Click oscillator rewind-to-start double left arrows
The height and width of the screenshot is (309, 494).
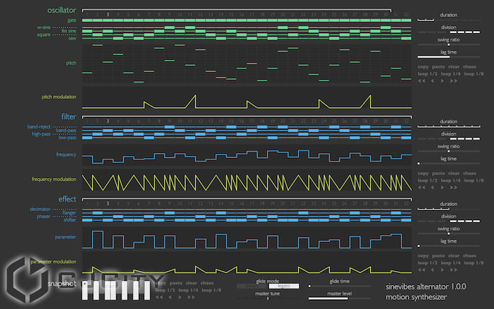point(421,81)
